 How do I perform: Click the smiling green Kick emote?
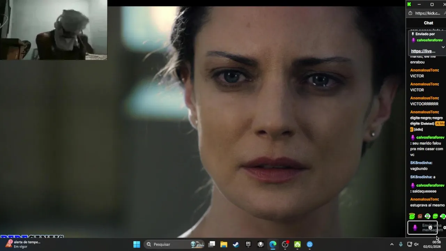tap(435, 216)
